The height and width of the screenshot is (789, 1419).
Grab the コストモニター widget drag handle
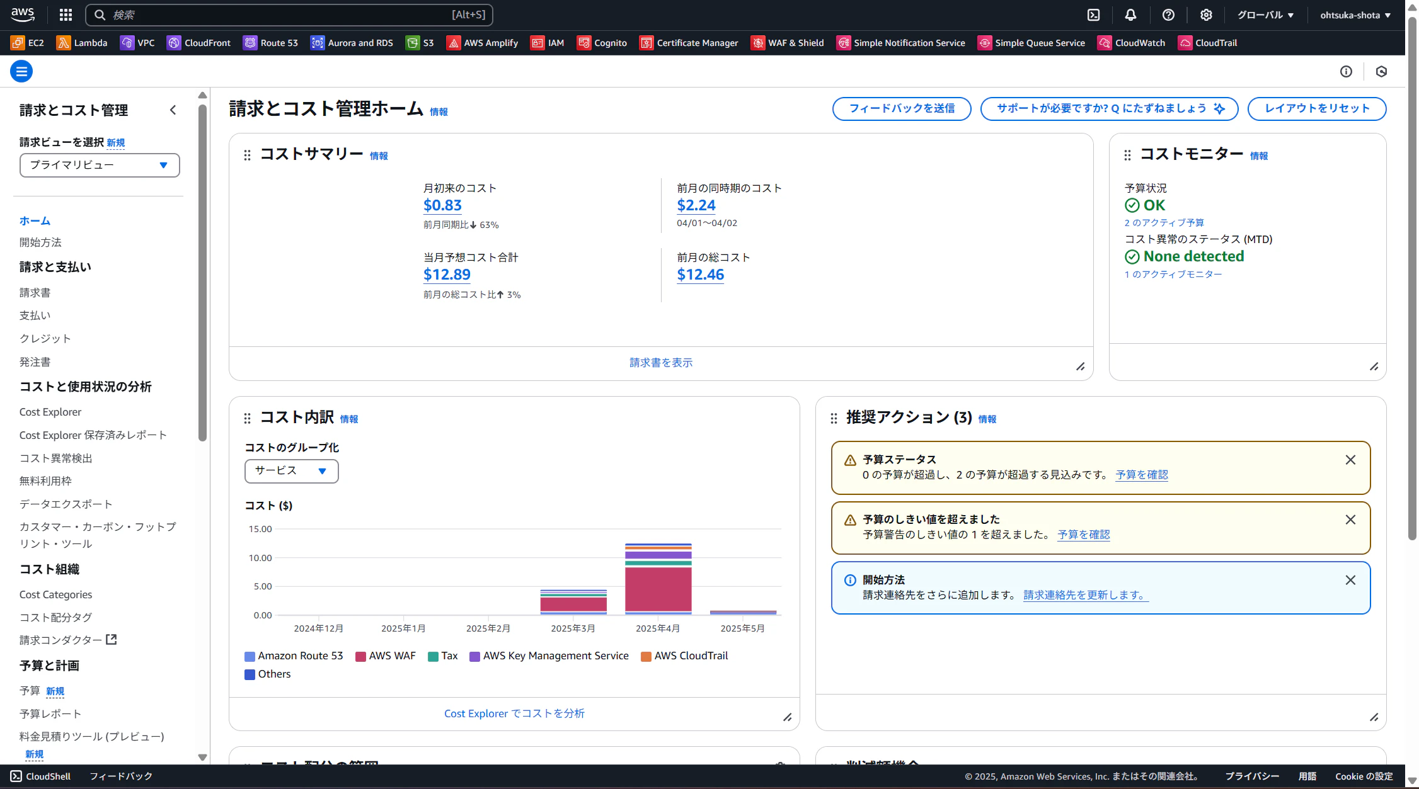coord(1127,155)
